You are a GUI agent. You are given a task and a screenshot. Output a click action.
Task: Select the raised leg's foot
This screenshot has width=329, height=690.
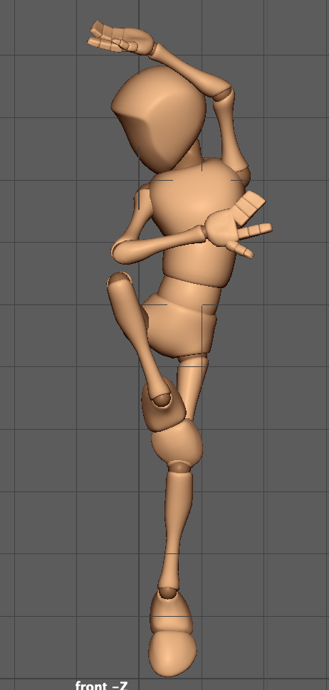(x=164, y=405)
